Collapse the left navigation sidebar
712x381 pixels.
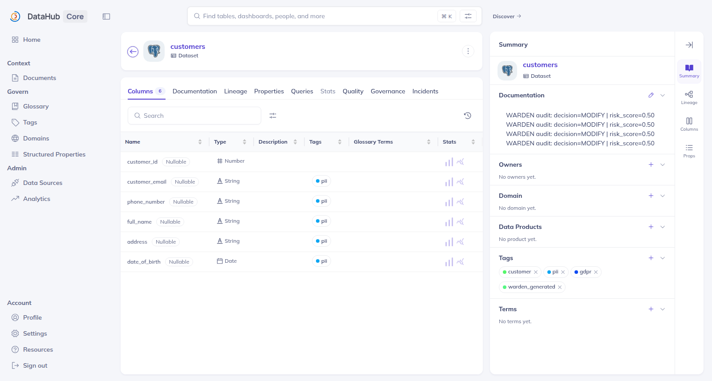(x=106, y=16)
